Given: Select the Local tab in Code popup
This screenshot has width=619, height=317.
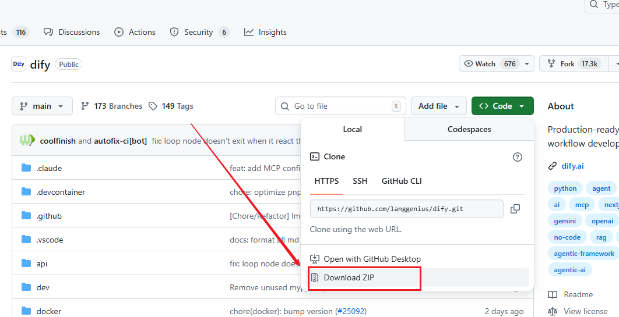Looking at the screenshot, I should (353, 129).
